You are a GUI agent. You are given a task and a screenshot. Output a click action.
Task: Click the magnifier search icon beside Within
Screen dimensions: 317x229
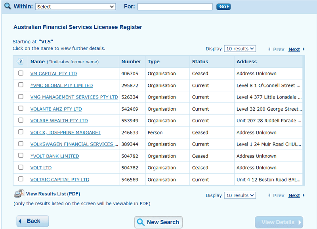click(x=8, y=6)
